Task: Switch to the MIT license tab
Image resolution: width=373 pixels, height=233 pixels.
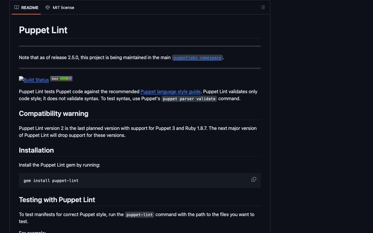Action: coord(60,8)
